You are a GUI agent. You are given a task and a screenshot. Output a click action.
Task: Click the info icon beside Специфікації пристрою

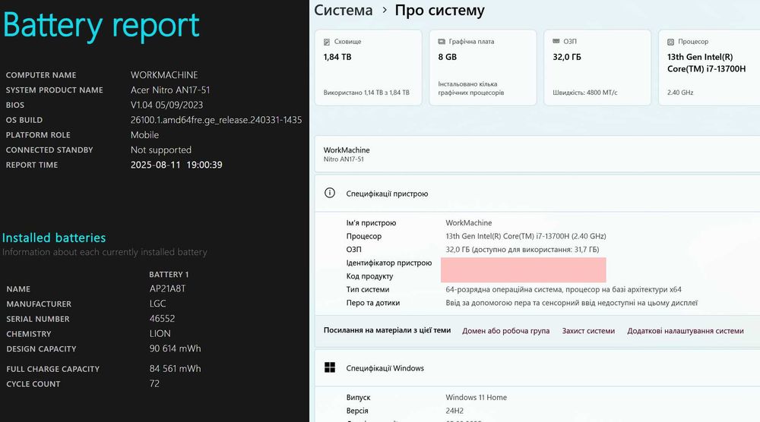coord(330,193)
